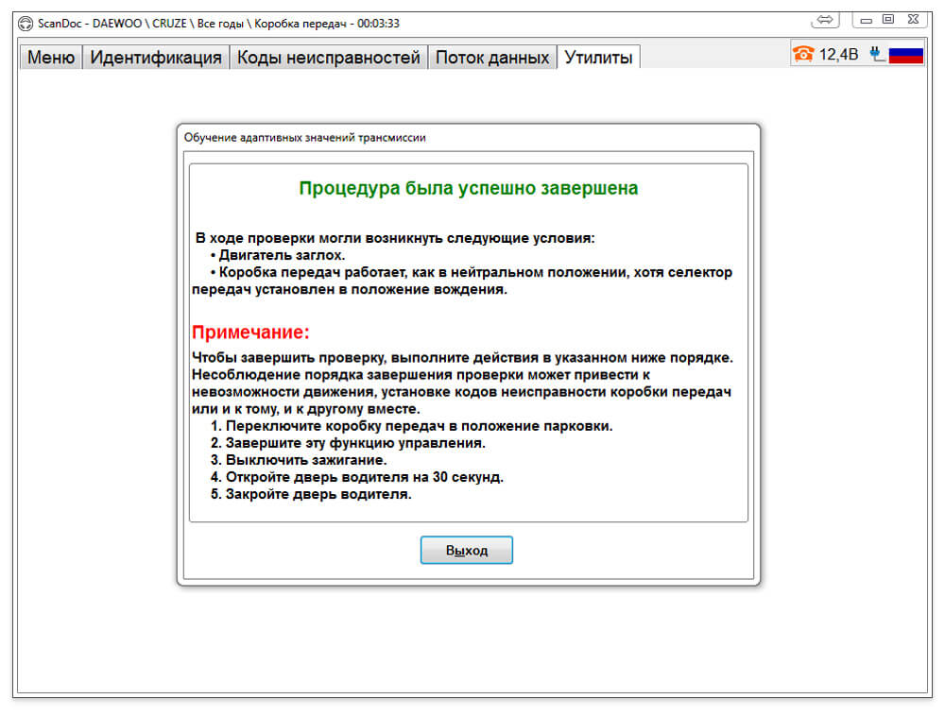This screenshot has width=945, height=716.
Task: Open the Коды неисправностей tab
Action: click(329, 58)
